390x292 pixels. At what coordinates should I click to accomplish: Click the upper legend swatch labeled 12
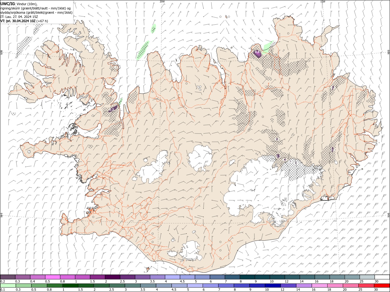tap(292, 277)
